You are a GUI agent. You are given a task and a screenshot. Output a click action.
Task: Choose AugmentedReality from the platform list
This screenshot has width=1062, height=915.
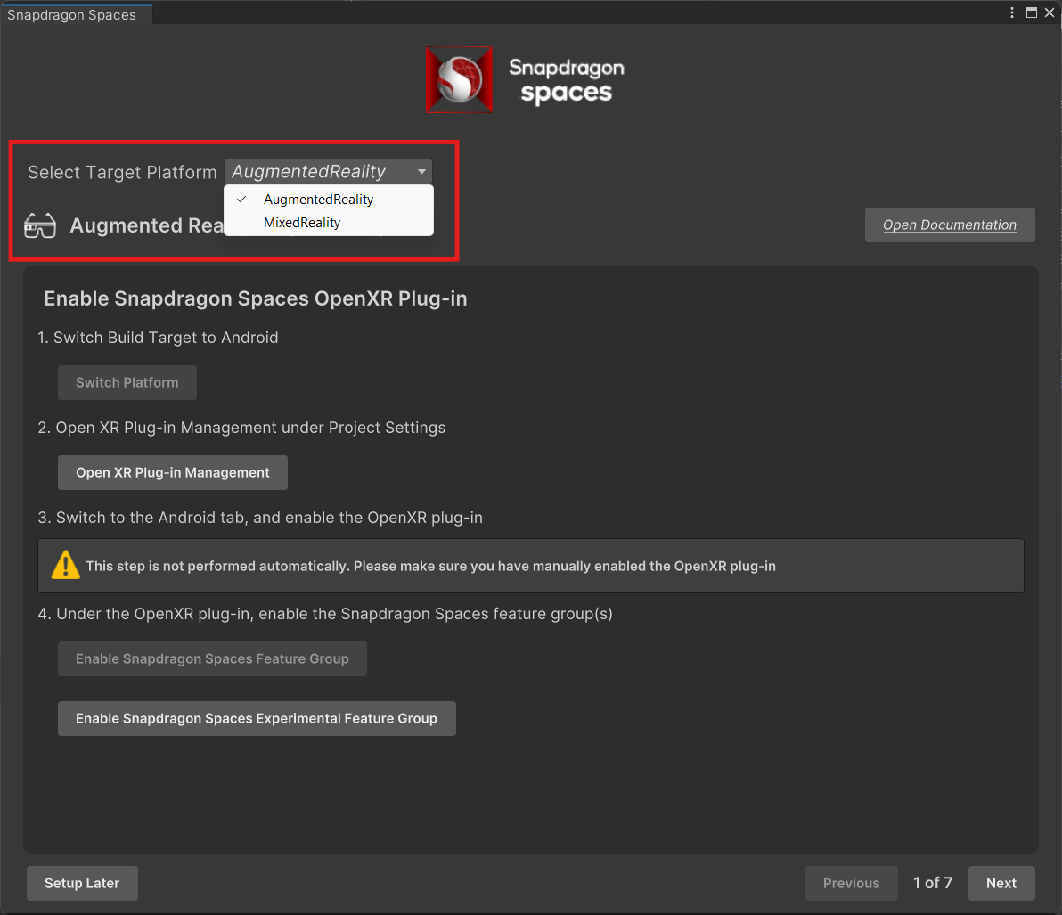click(329, 199)
